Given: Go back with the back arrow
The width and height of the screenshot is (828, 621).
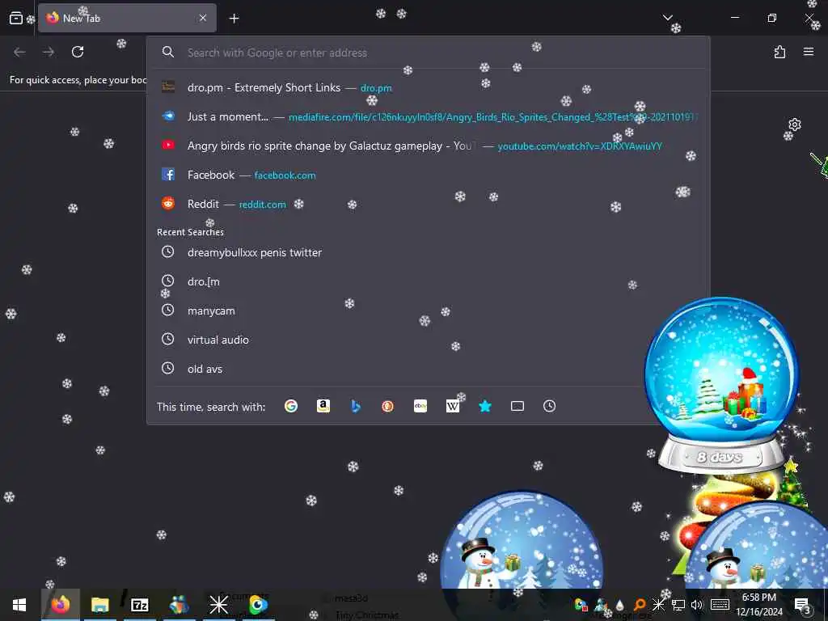Looking at the screenshot, I should tap(19, 52).
